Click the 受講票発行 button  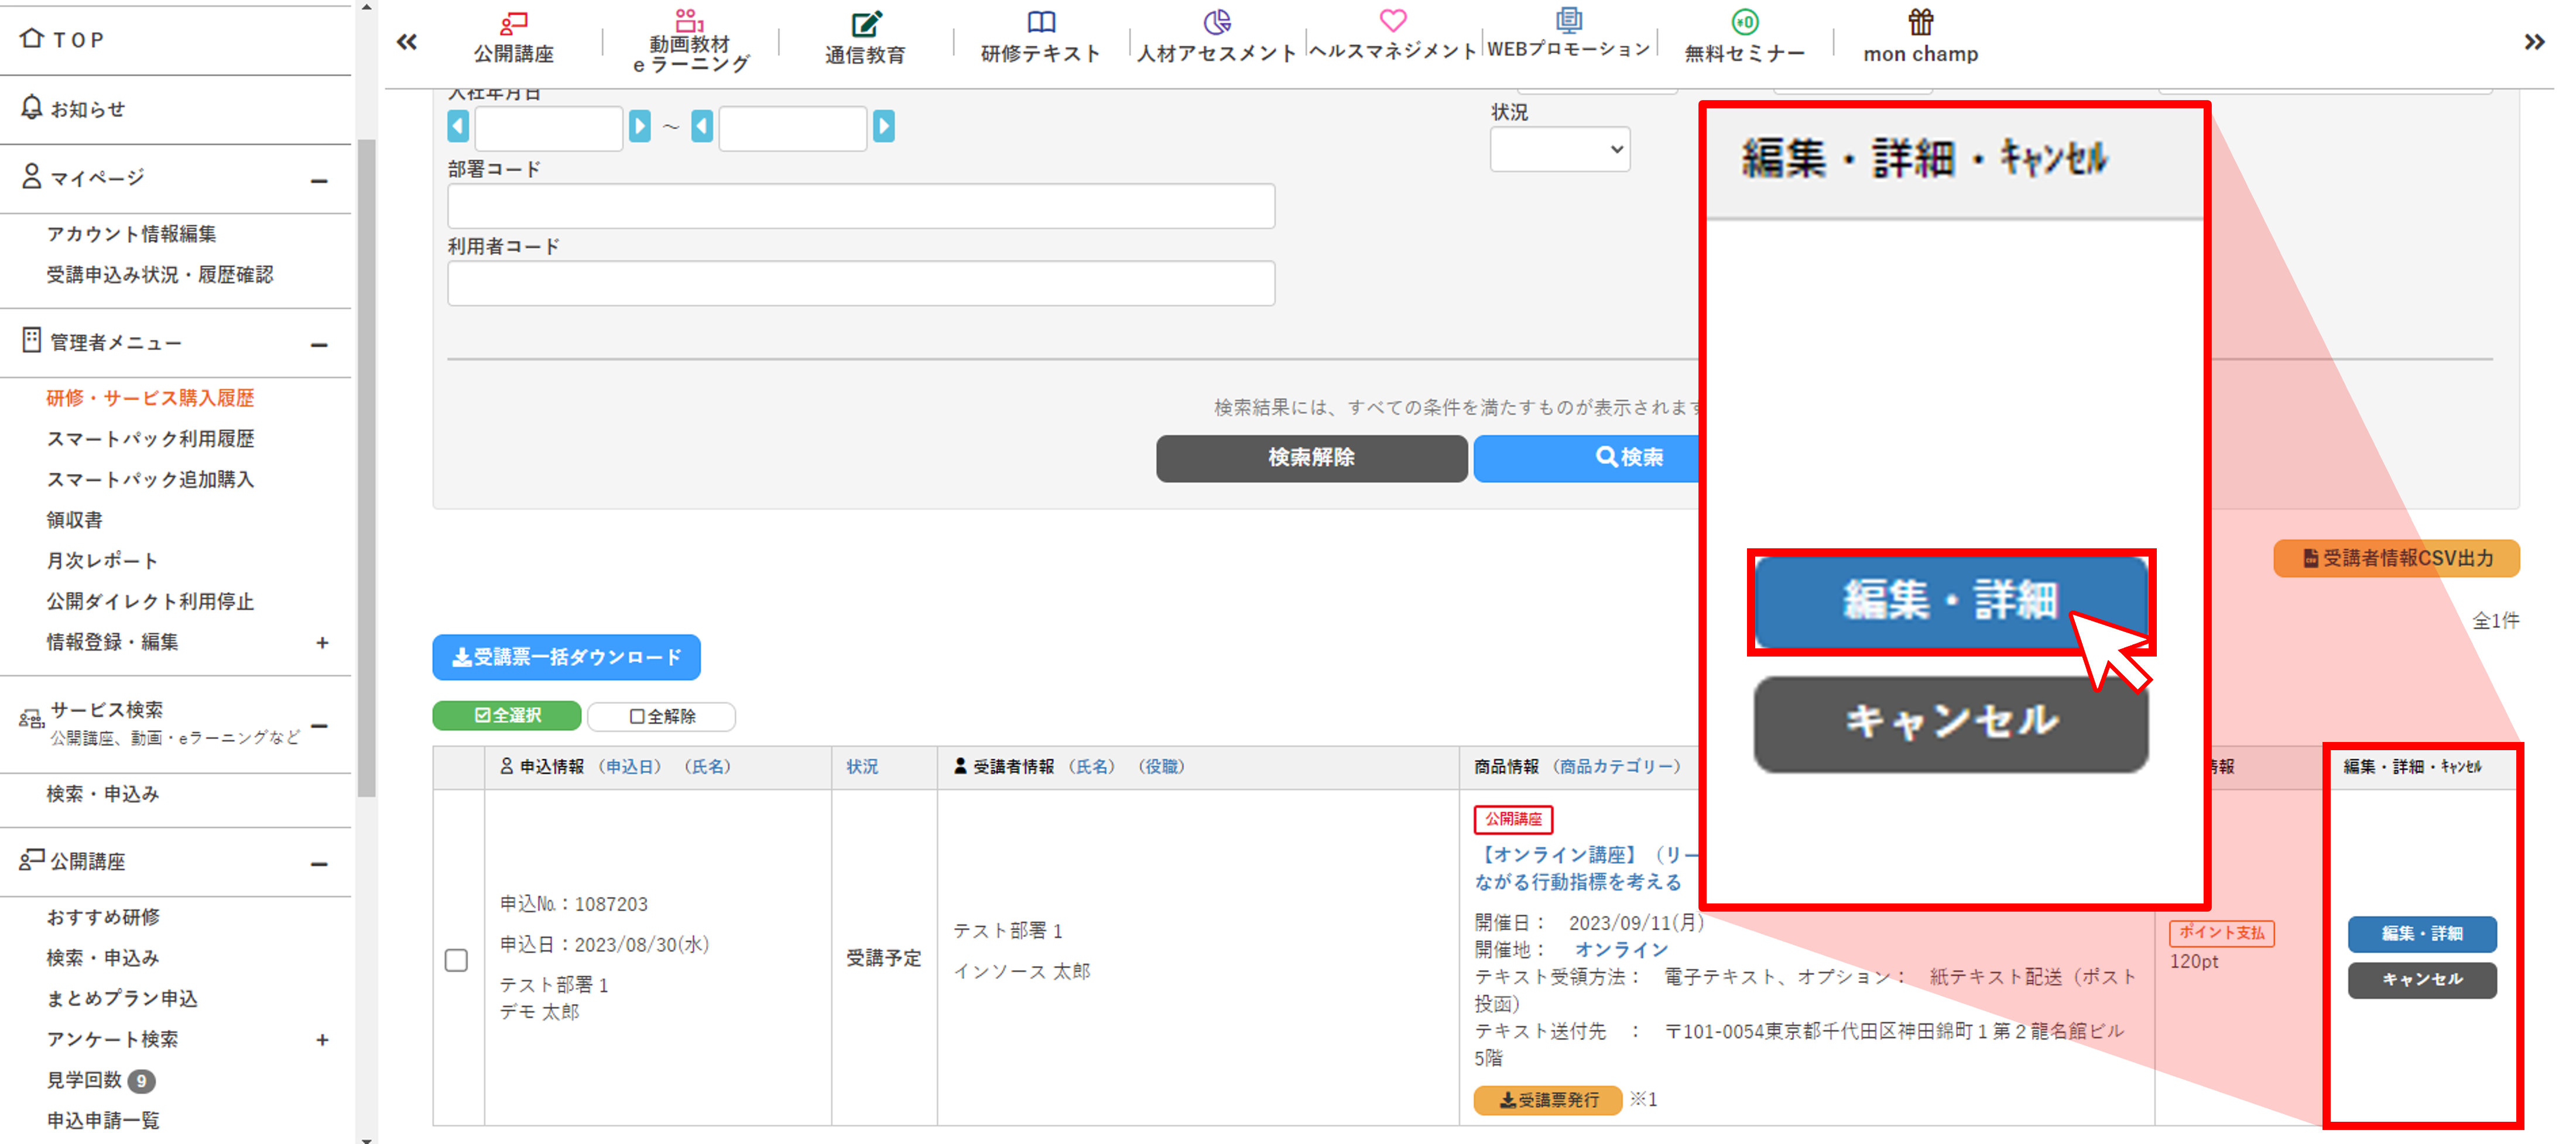(x=1547, y=1100)
